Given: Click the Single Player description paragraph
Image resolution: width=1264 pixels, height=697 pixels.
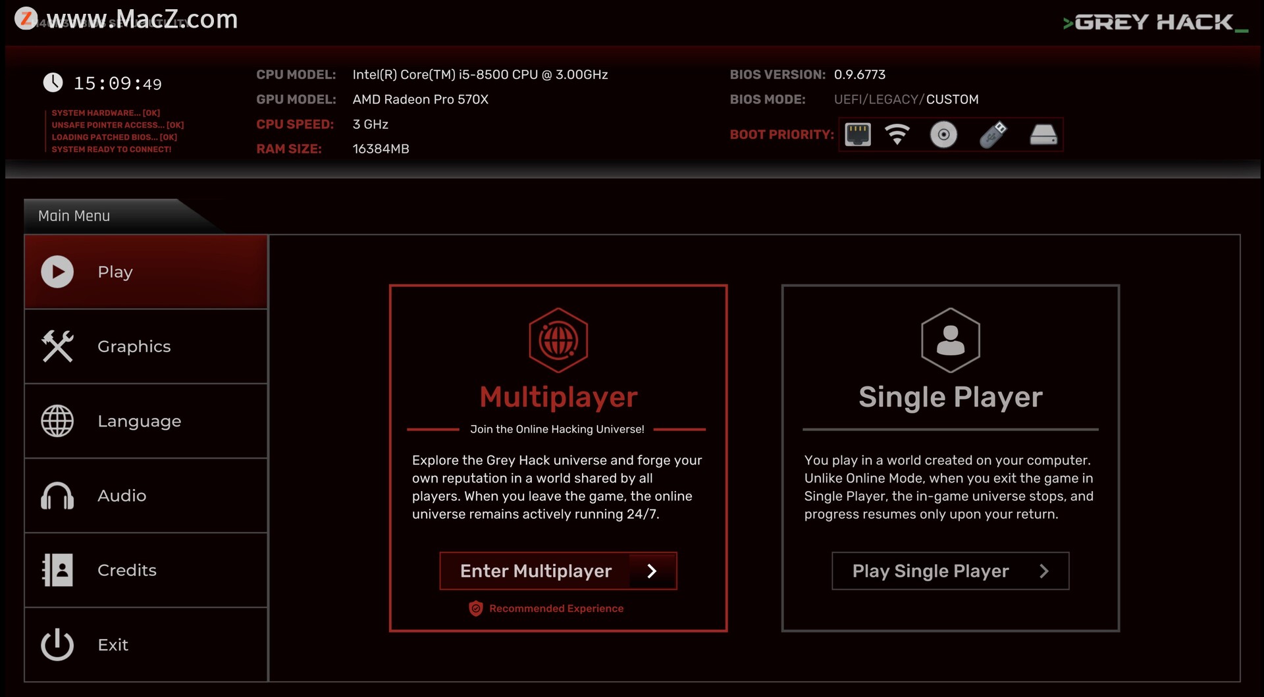Looking at the screenshot, I should pos(949,487).
